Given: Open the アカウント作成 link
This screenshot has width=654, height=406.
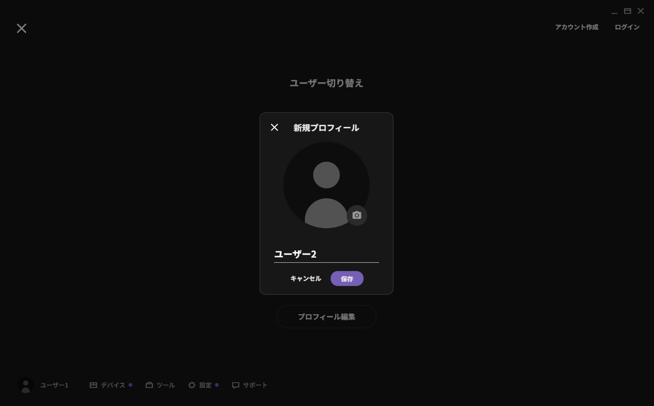Looking at the screenshot, I should 576,27.
